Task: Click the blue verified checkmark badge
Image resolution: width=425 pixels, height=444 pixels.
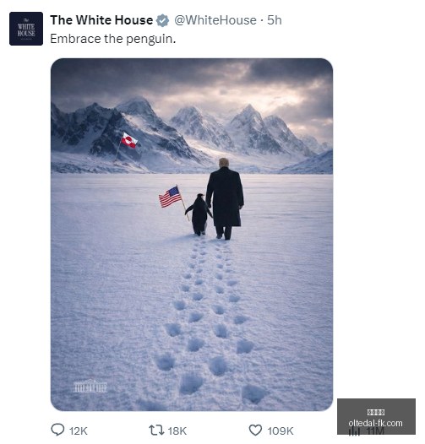Action: click(x=163, y=20)
